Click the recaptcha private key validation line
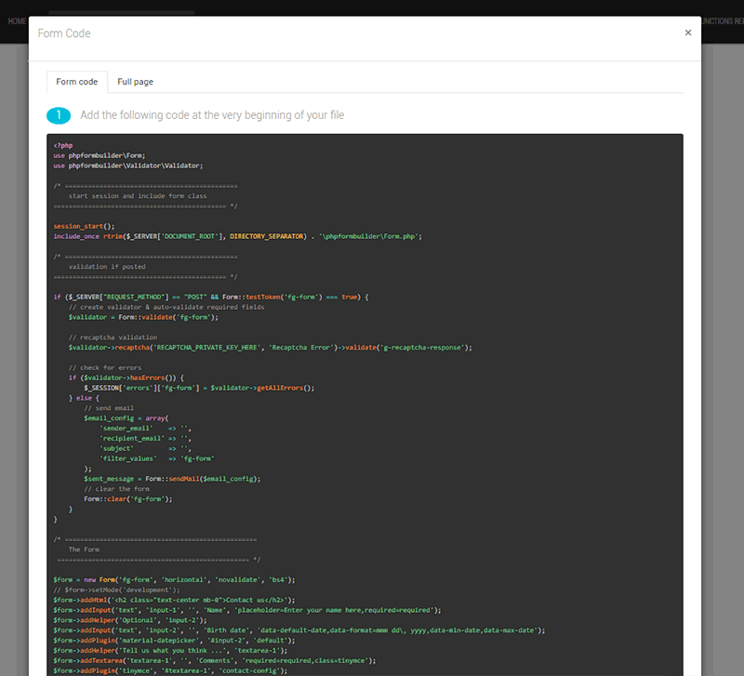 tap(270, 347)
